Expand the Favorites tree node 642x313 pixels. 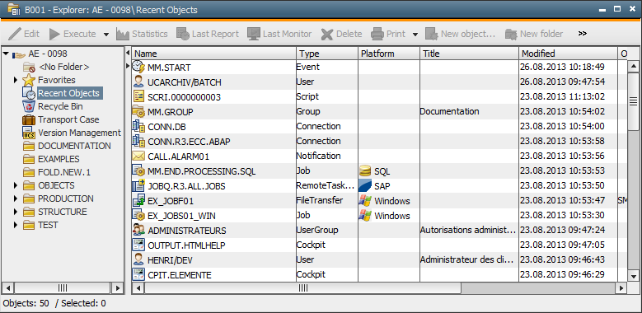(16, 80)
